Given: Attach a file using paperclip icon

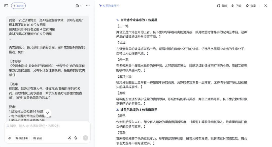Looking at the screenshot, I should [x=9, y=138].
